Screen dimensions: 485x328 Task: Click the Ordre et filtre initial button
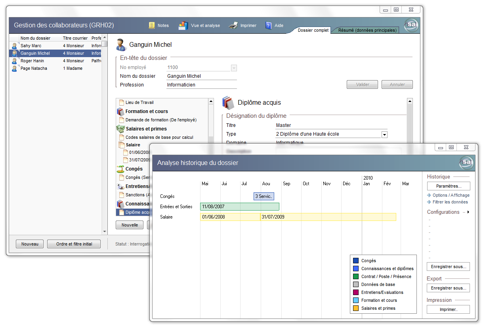[x=74, y=244]
